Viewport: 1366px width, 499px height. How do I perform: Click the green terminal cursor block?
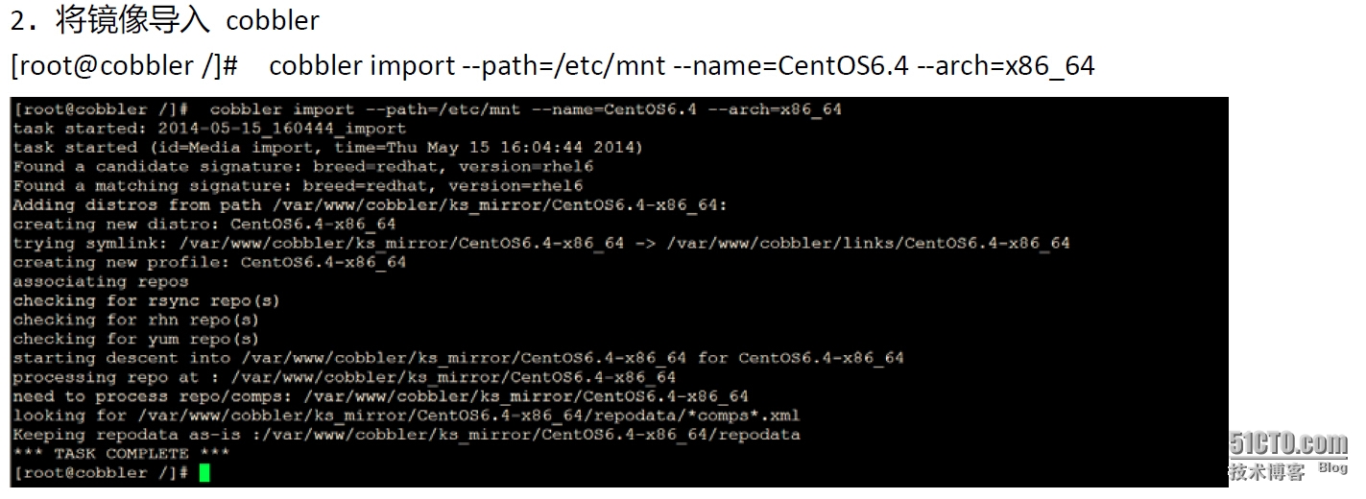(204, 473)
